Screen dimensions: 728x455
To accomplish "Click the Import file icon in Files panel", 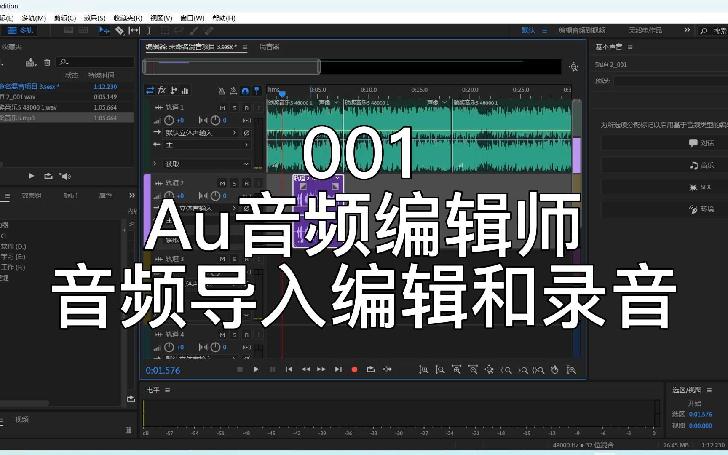I will 31,62.
